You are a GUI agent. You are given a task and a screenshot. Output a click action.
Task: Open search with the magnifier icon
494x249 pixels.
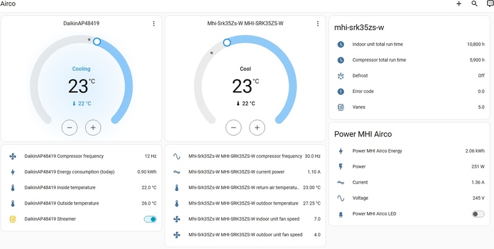pos(474,4)
